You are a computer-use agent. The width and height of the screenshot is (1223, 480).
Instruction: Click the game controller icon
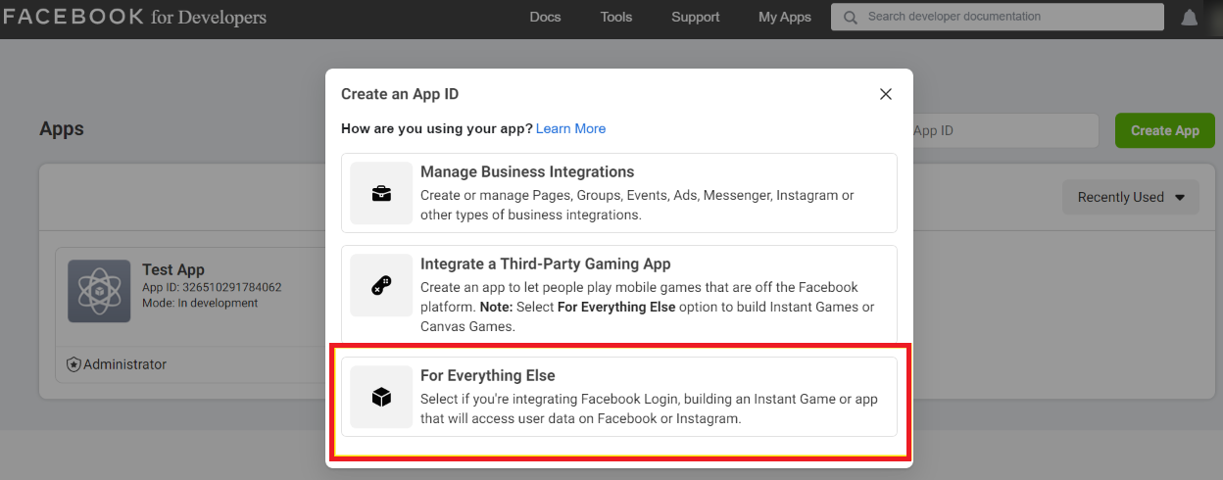click(381, 286)
